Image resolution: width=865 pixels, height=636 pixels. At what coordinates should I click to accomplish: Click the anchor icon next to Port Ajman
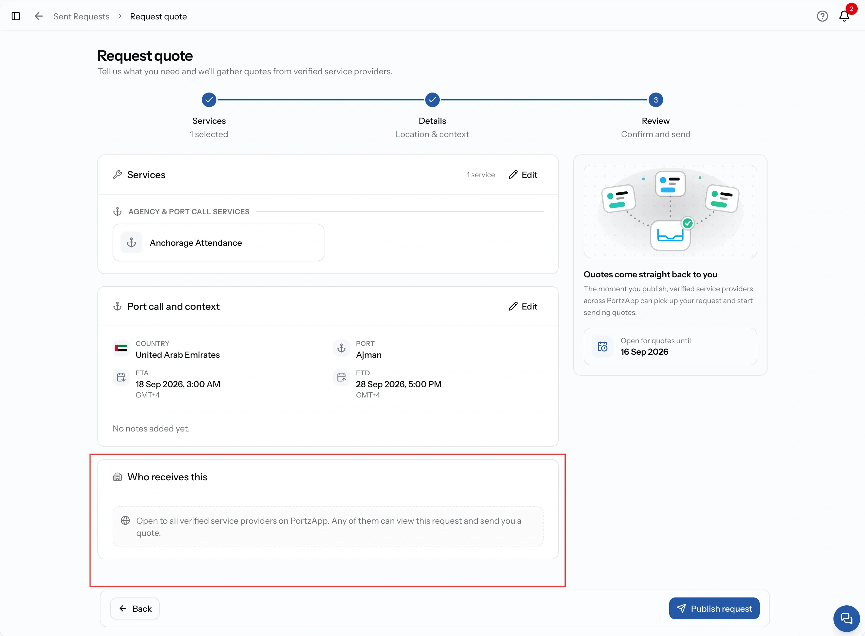[341, 348]
